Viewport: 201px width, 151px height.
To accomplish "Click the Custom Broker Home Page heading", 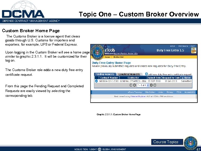I will (31, 31).
